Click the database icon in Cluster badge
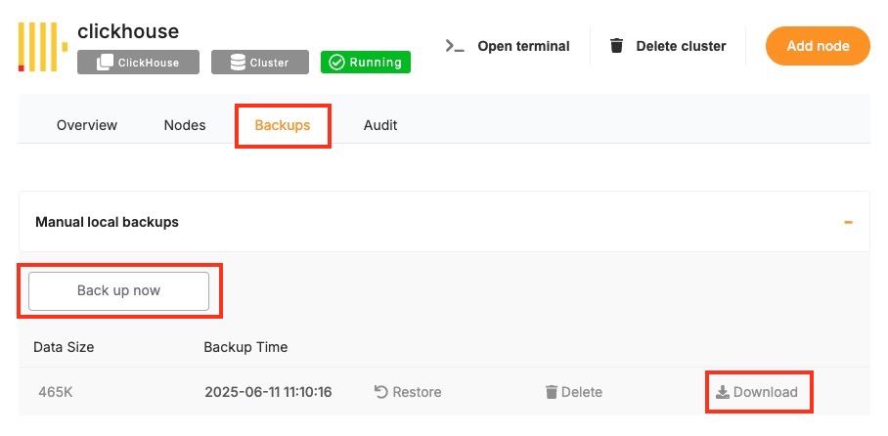 click(x=238, y=63)
